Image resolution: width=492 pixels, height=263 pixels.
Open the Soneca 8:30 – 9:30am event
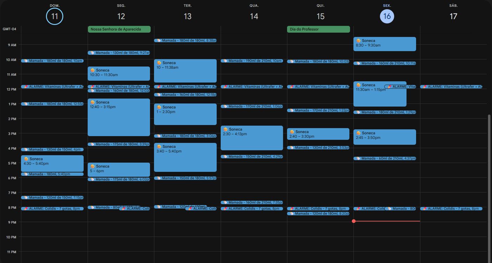tap(385, 44)
